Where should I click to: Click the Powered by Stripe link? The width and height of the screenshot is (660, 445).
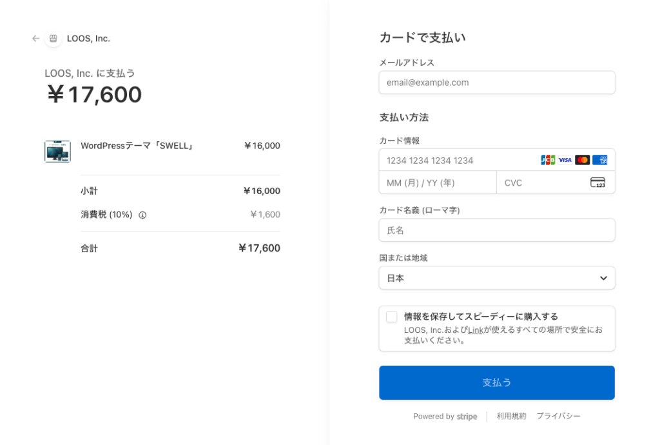[x=445, y=417]
